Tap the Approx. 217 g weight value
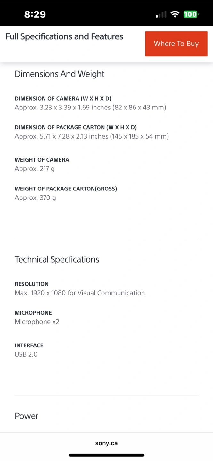Viewport: 213px width, 461px height. (x=35, y=169)
